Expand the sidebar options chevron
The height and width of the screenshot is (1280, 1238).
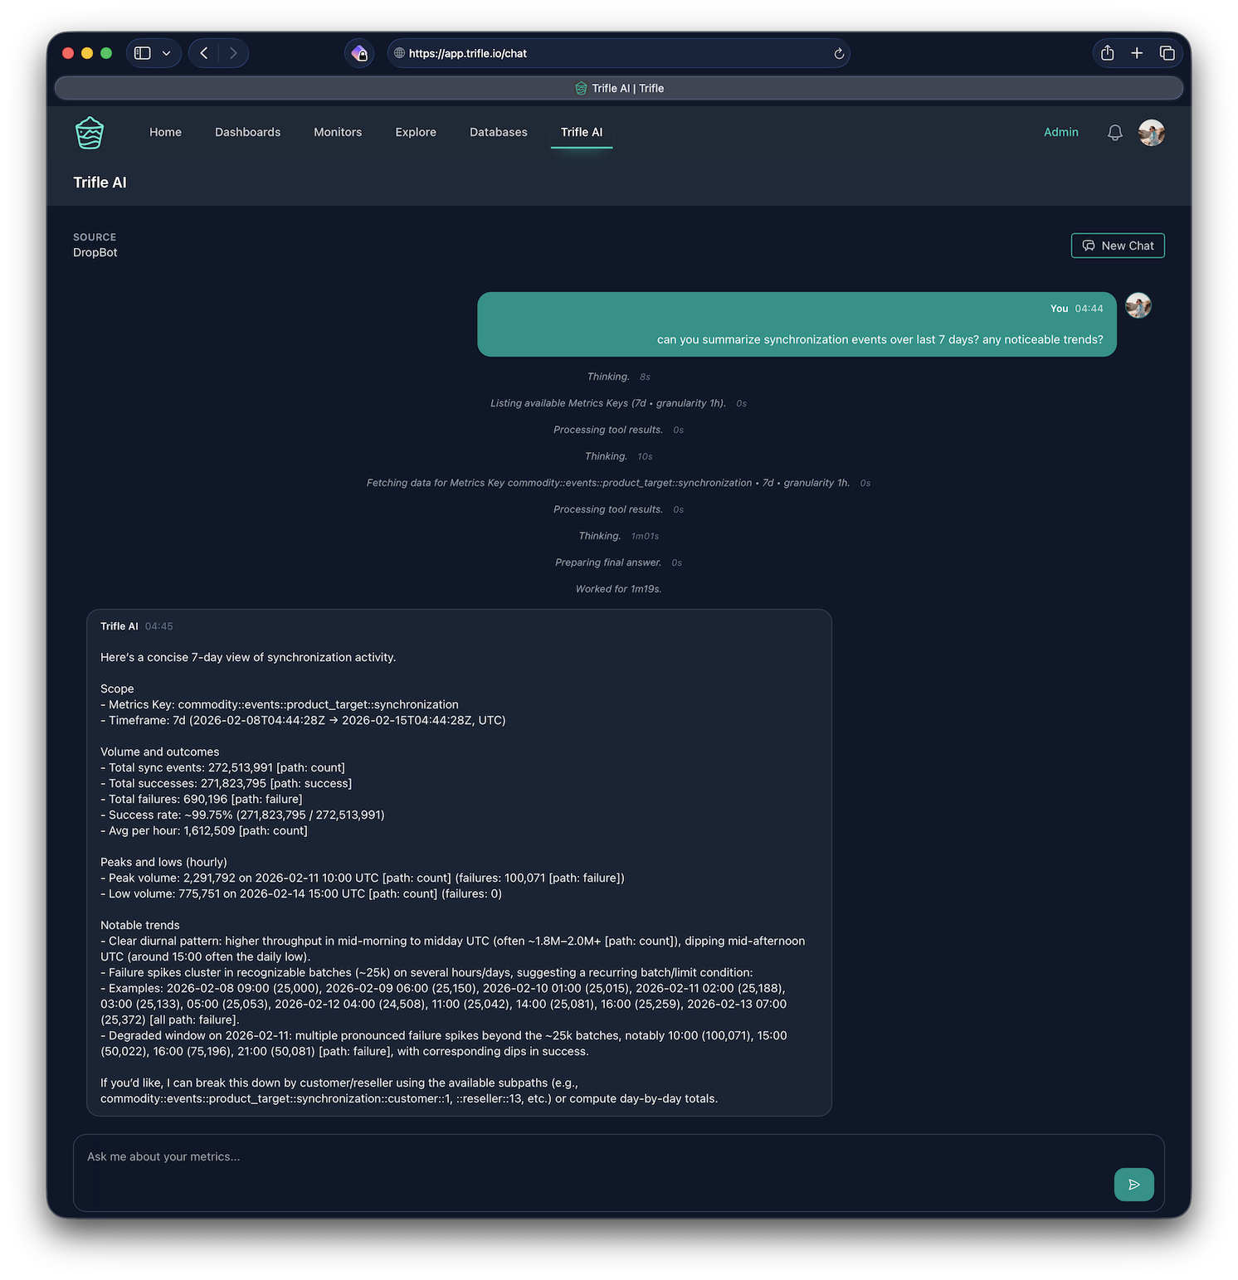tap(164, 52)
